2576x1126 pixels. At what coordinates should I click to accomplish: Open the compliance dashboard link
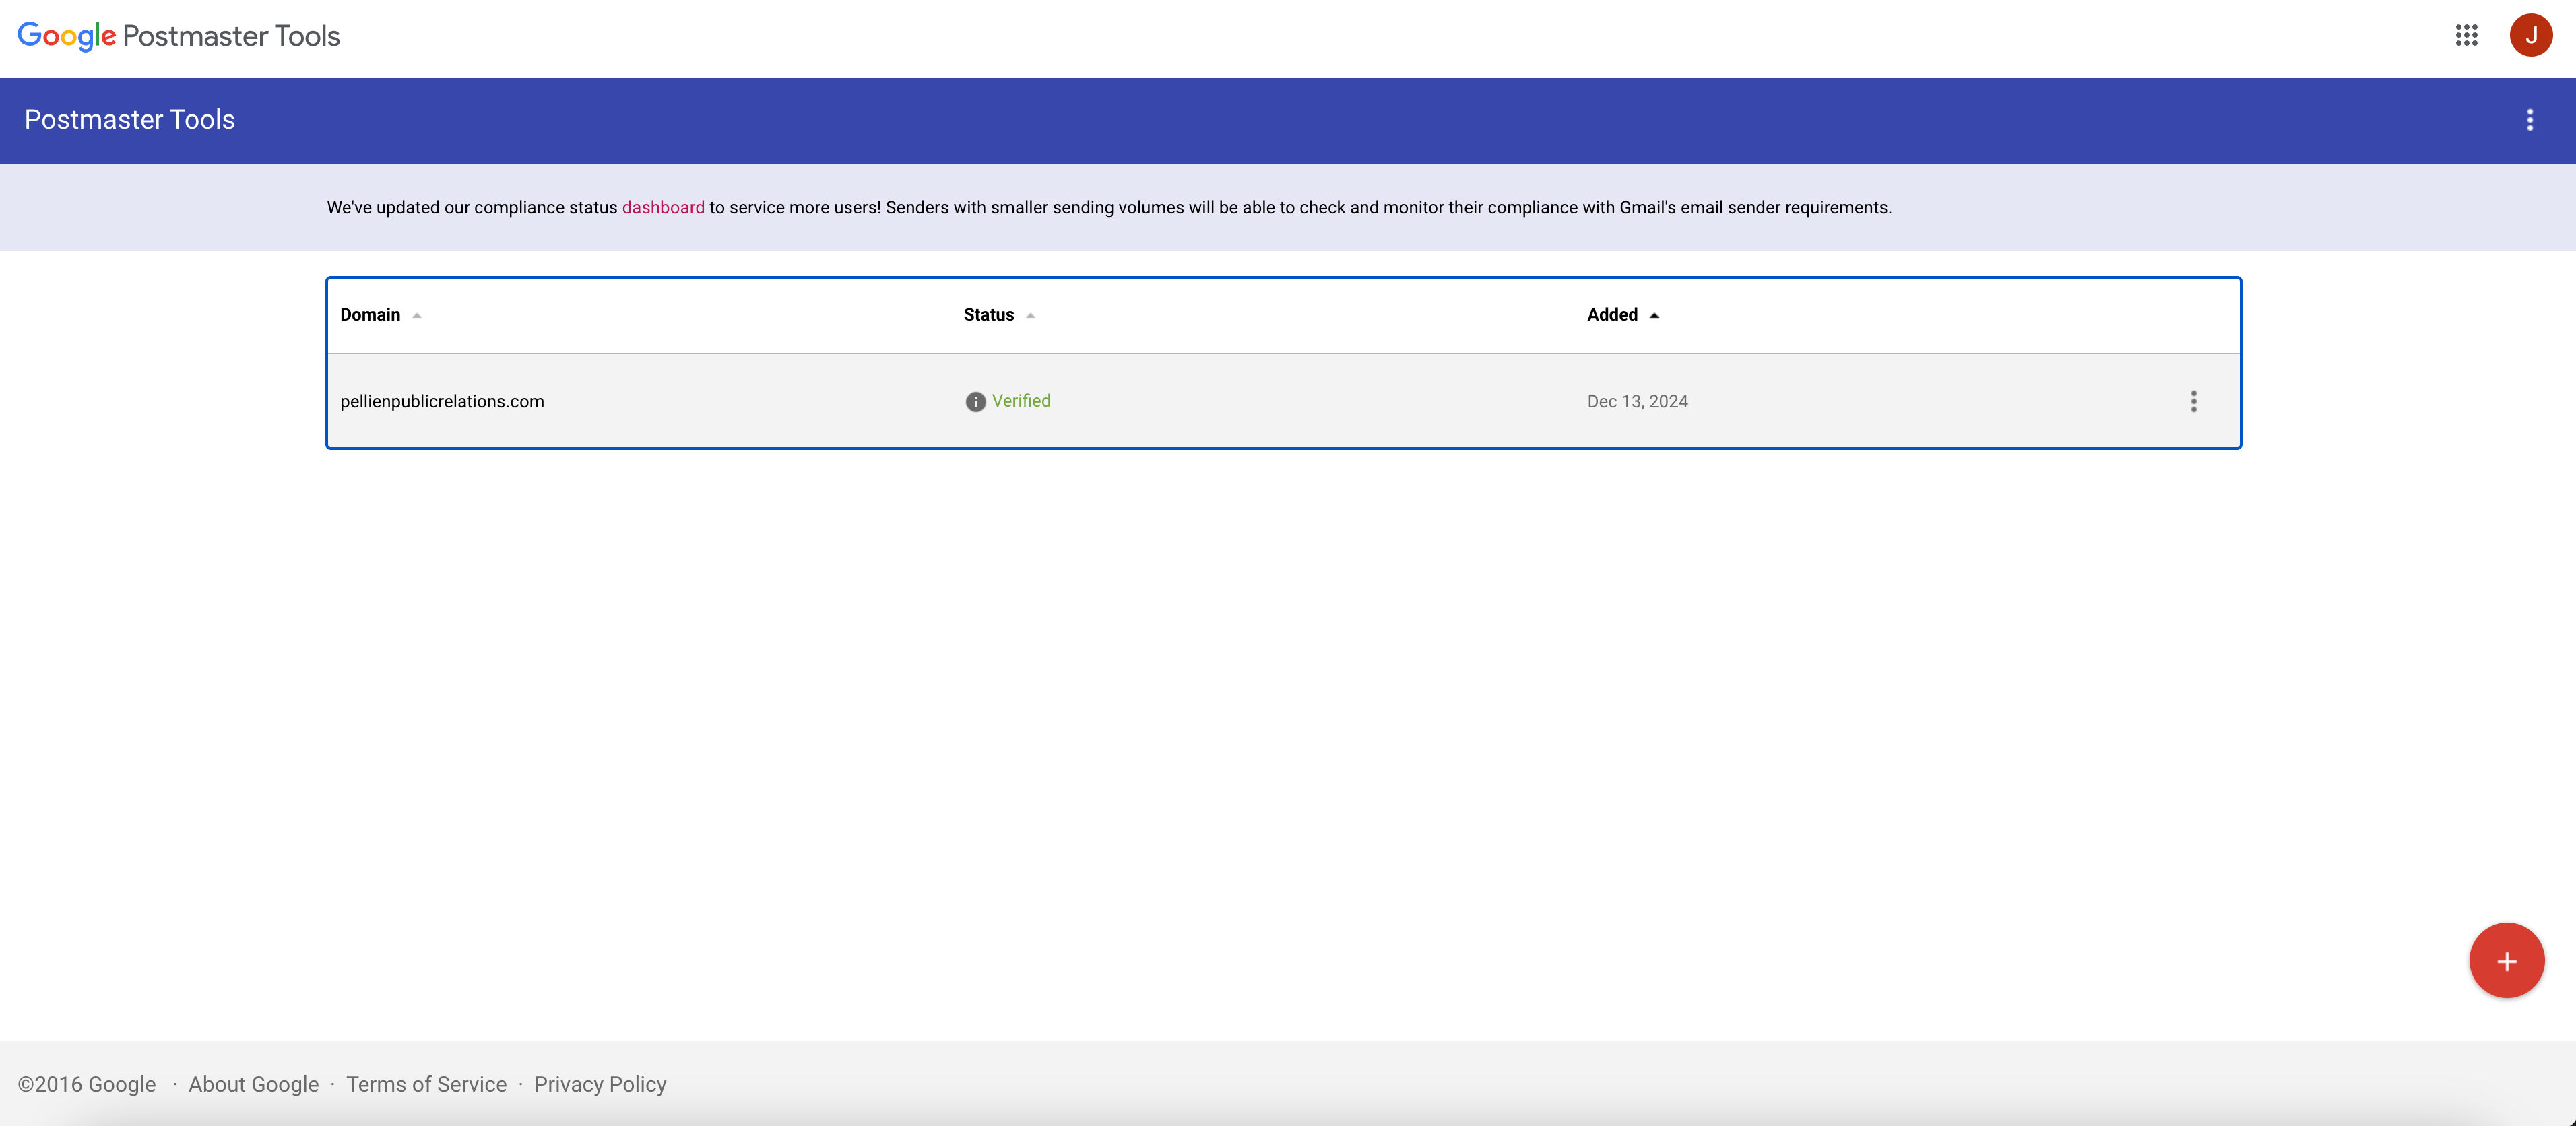click(663, 208)
